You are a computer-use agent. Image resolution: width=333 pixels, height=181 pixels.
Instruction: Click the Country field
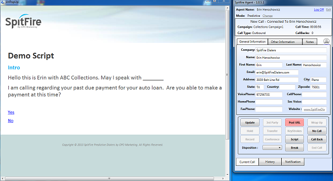287,87
